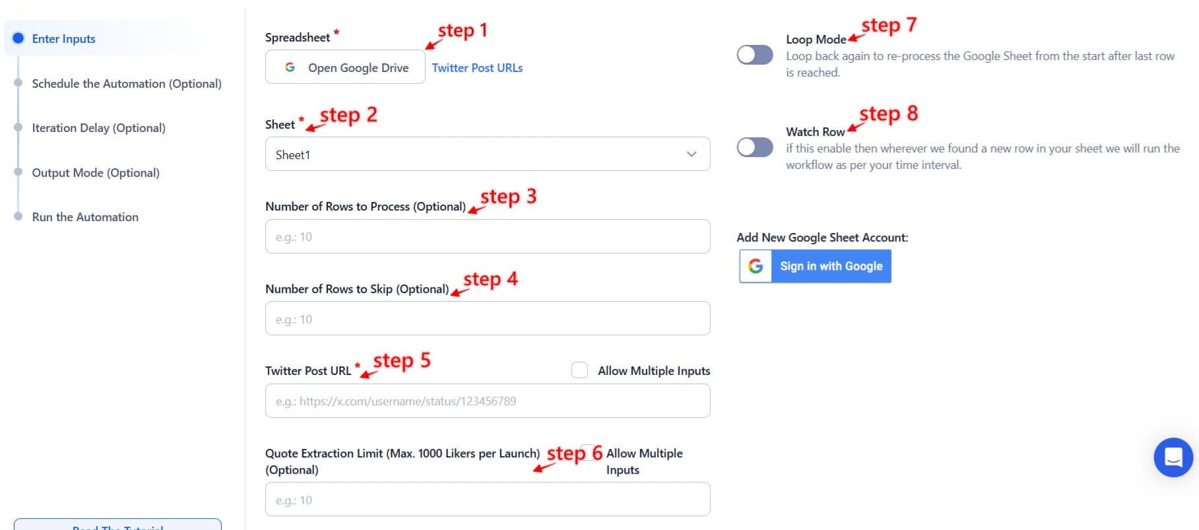The width and height of the screenshot is (1199, 530).
Task: Enable the Watch Row toggle
Action: click(x=754, y=147)
